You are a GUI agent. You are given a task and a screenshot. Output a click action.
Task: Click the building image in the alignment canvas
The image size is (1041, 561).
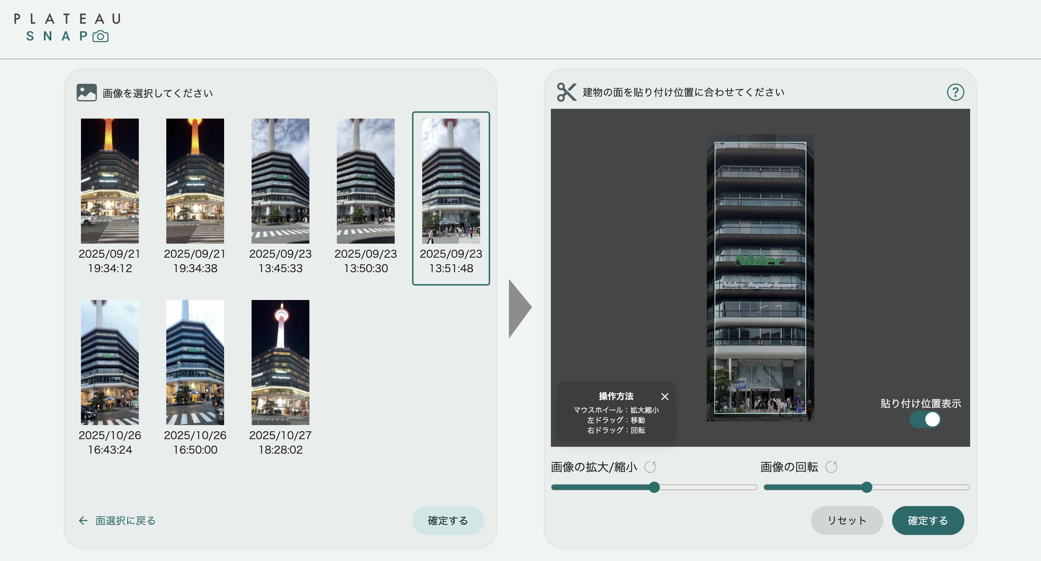tap(760, 278)
